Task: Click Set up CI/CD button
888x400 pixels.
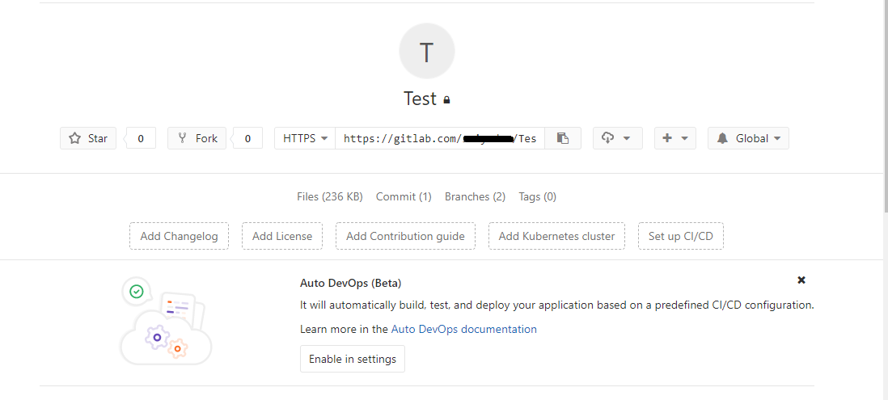Action: (x=681, y=236)
